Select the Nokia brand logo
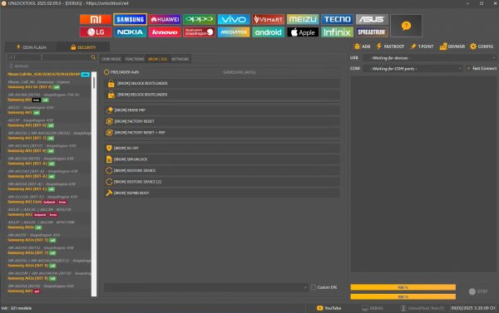The image size is (499, 313). tap(131, 32)
